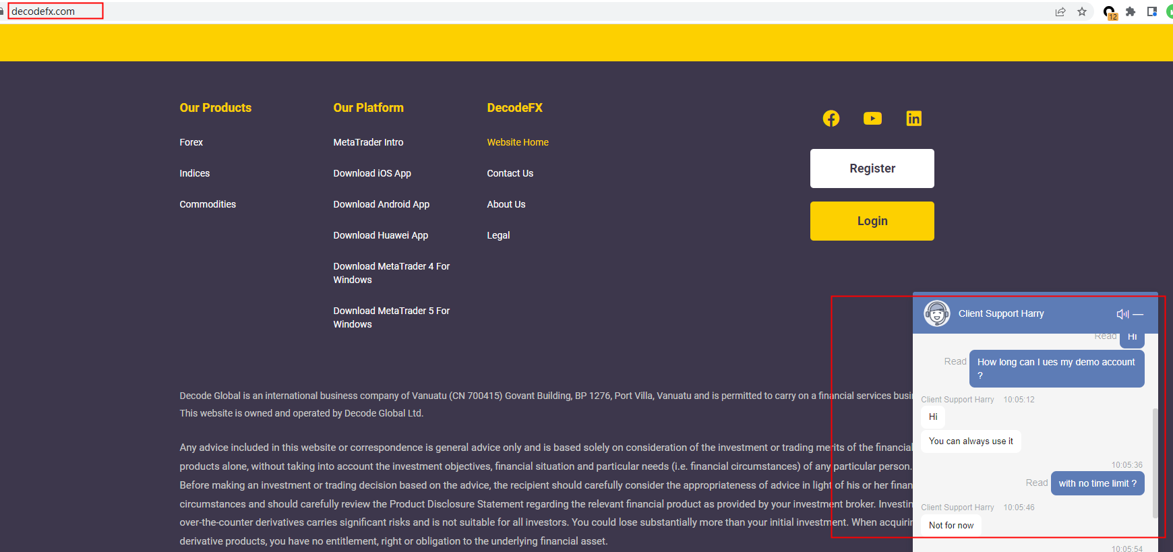The image size is (1173, 552).
Task: Open the LinkedIn profile icon
Action: pos(913,119)
